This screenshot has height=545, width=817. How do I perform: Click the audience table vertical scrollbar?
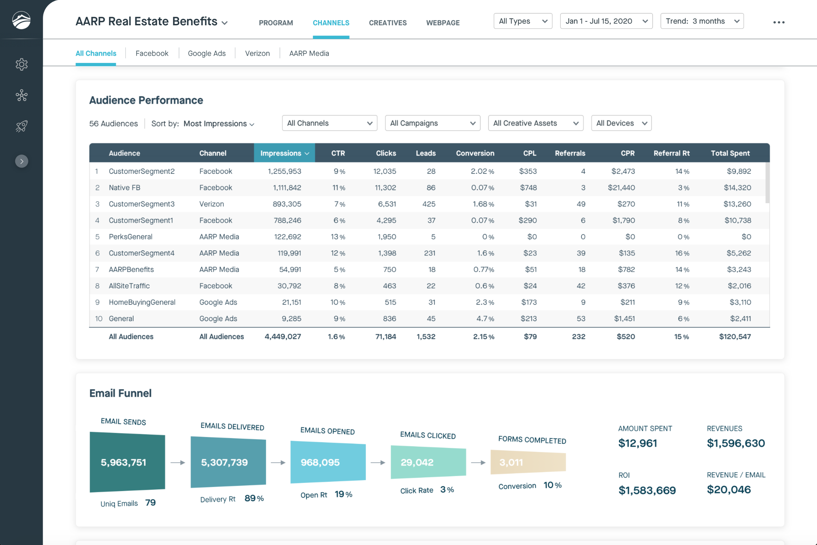click(767, 183)
